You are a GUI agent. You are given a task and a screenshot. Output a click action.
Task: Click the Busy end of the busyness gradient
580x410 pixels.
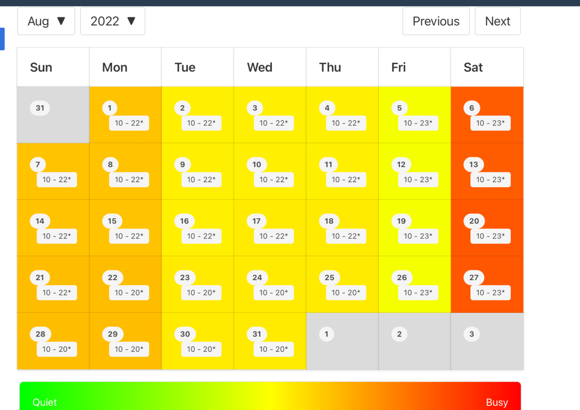497,402
